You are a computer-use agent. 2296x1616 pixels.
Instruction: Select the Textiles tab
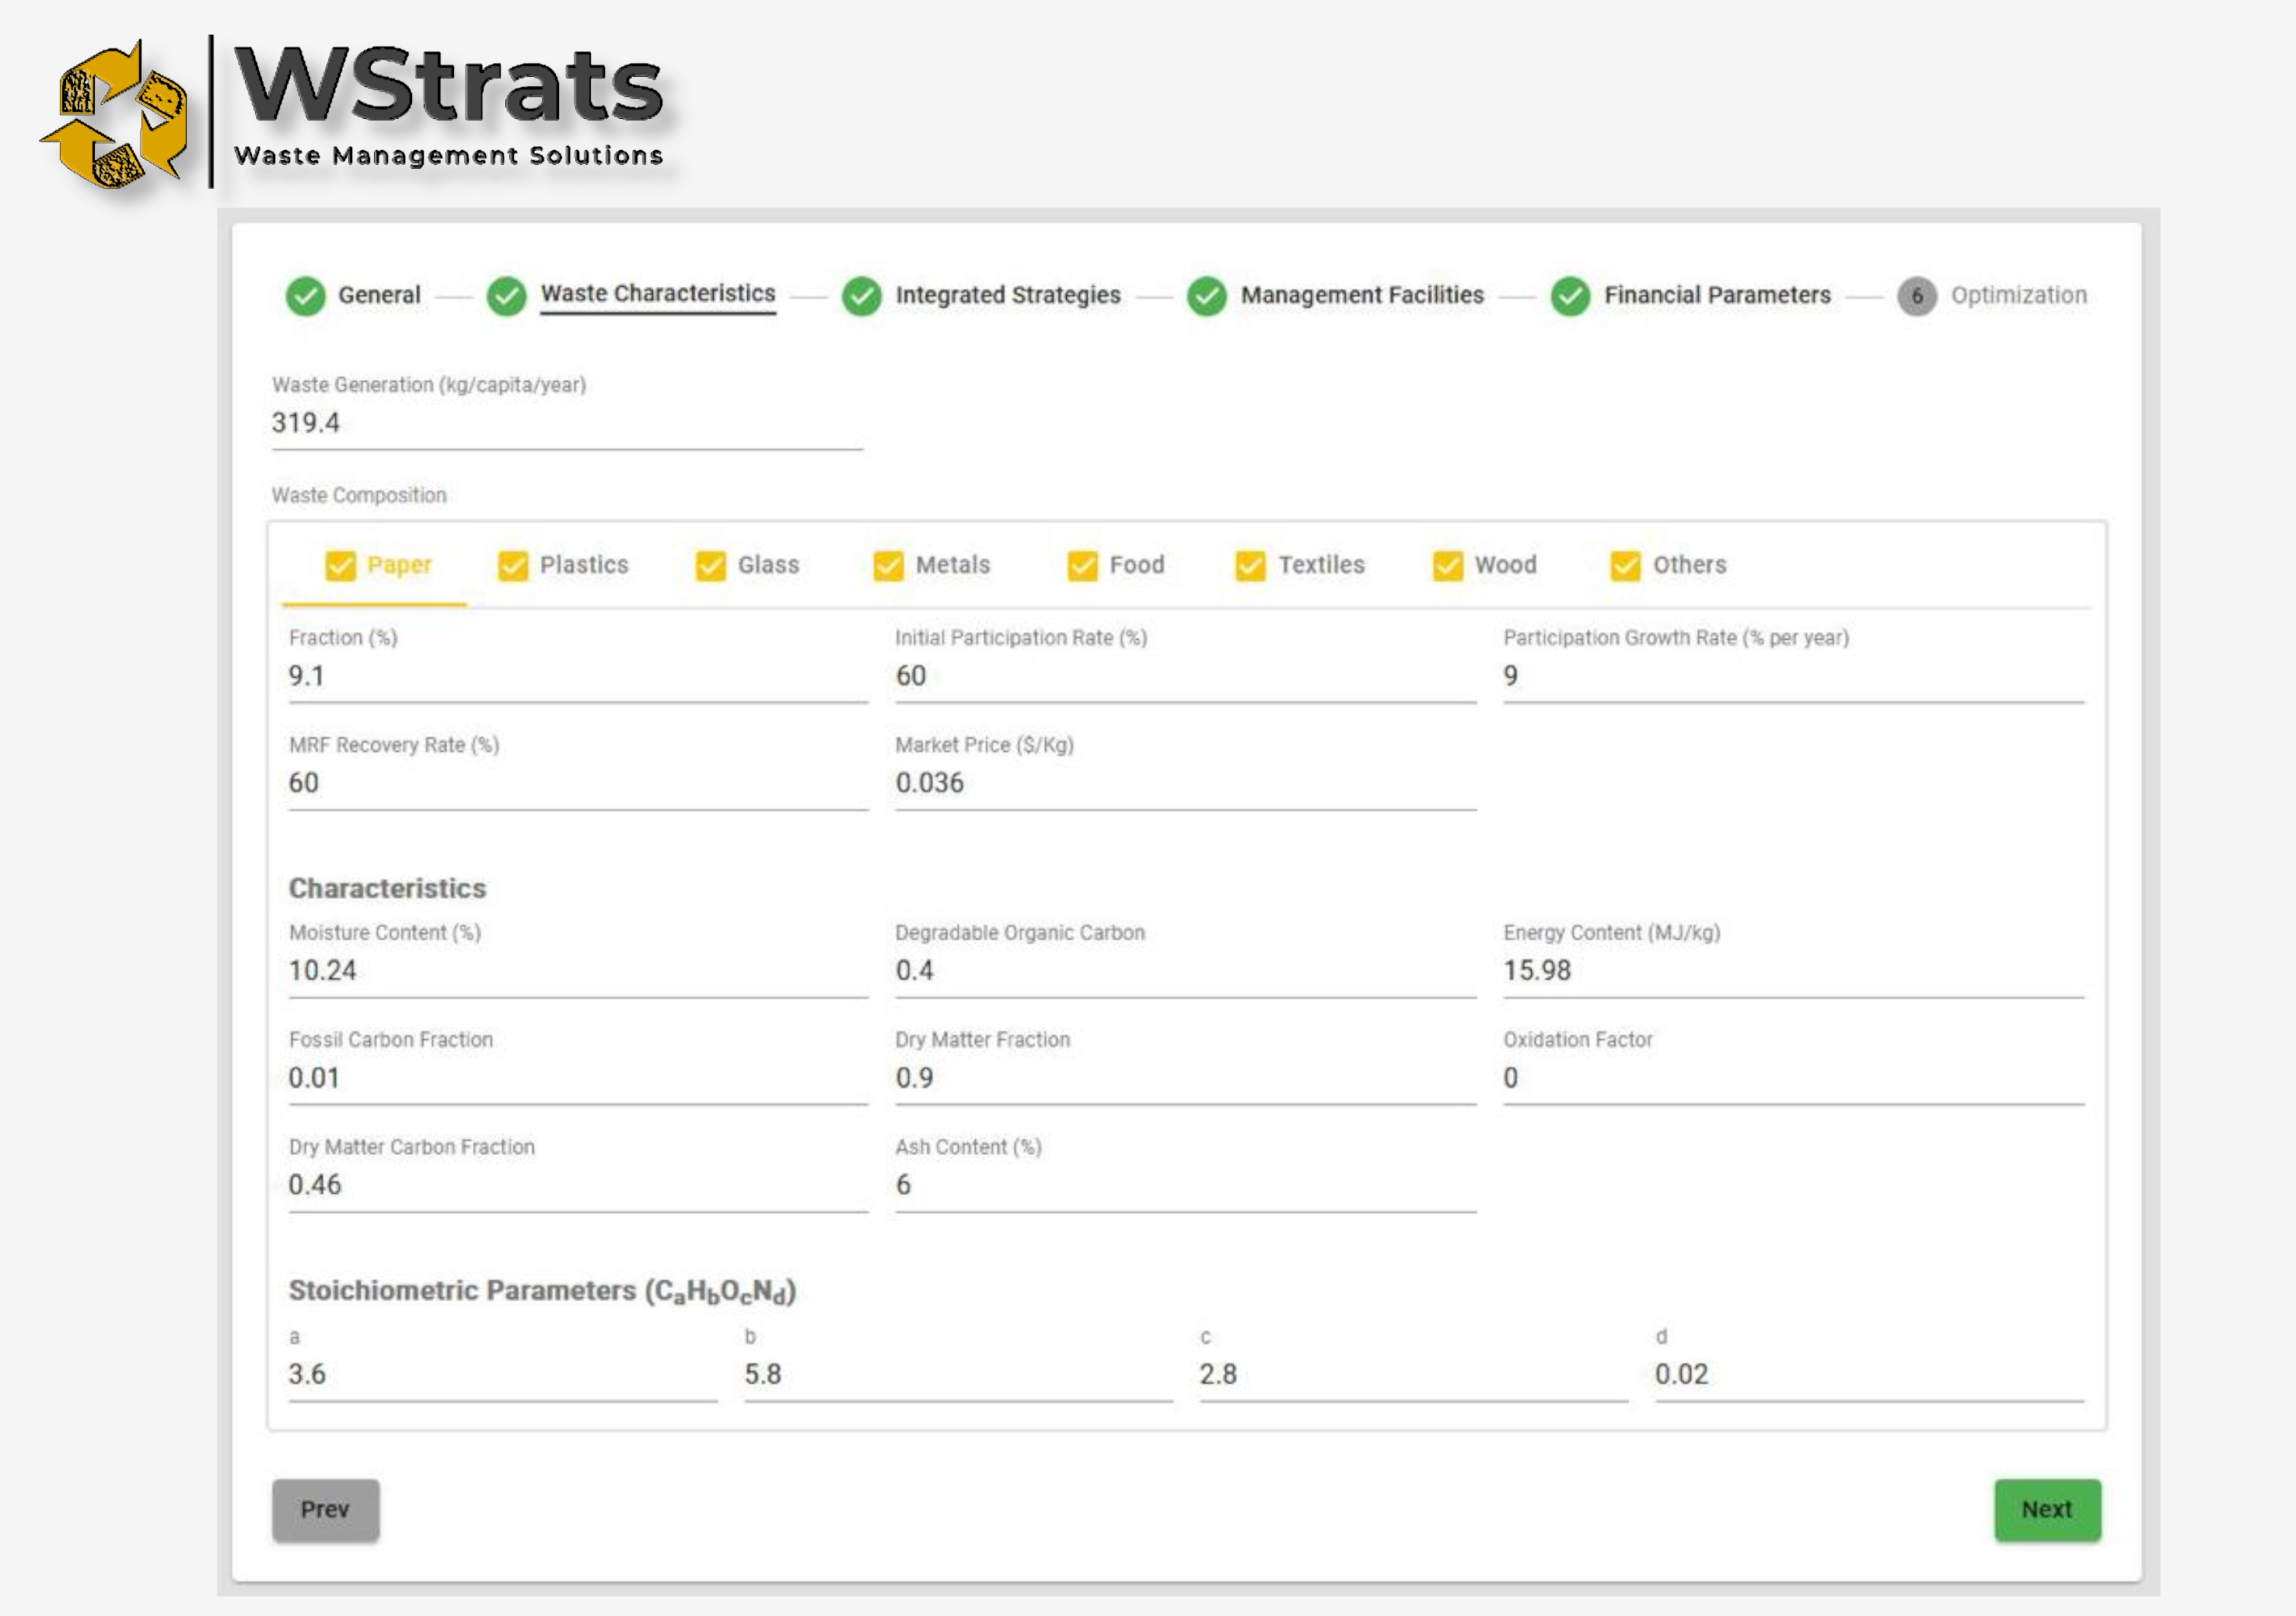[x=1321, y=565]
